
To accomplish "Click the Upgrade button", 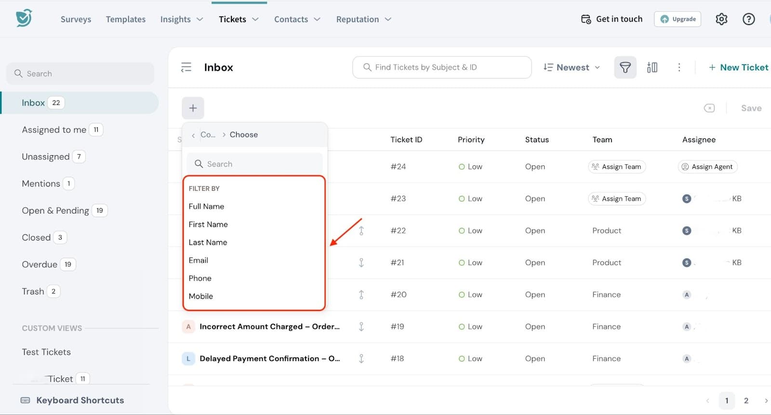I will pos(677,19).
